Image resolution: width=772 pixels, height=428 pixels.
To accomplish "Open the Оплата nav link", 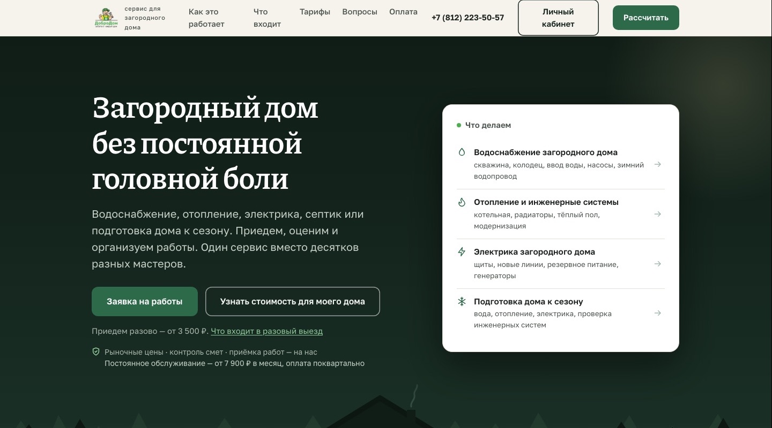I will point(403,12).
